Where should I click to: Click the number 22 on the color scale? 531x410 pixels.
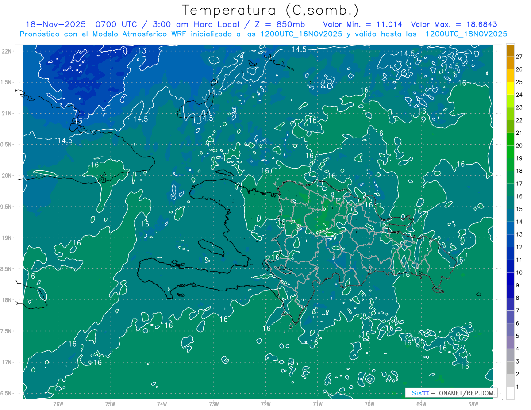(519, 120)
